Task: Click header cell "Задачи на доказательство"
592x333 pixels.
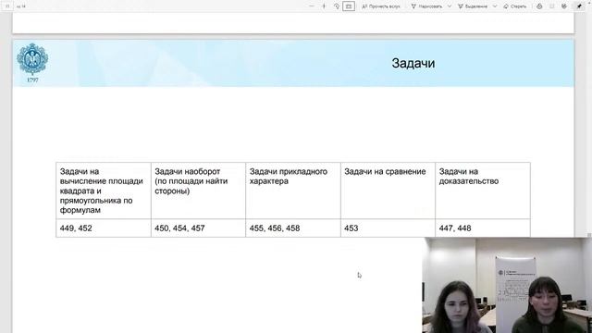Action: coord(483,191)
